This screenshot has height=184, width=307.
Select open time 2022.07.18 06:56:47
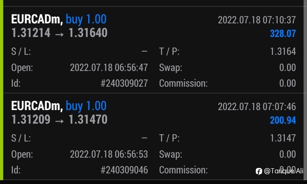coord(109,68)
